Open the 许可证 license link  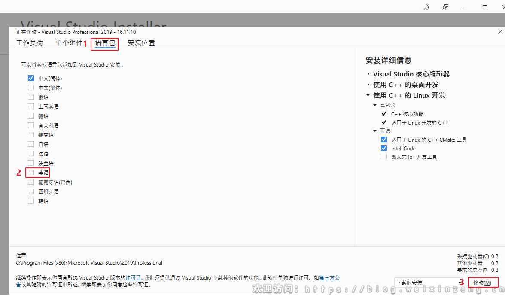(x=134, y=277)
